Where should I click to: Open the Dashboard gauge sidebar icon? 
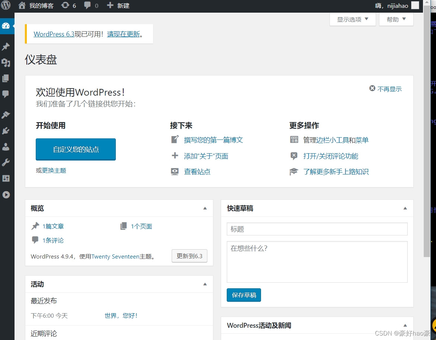pos(6,26)
